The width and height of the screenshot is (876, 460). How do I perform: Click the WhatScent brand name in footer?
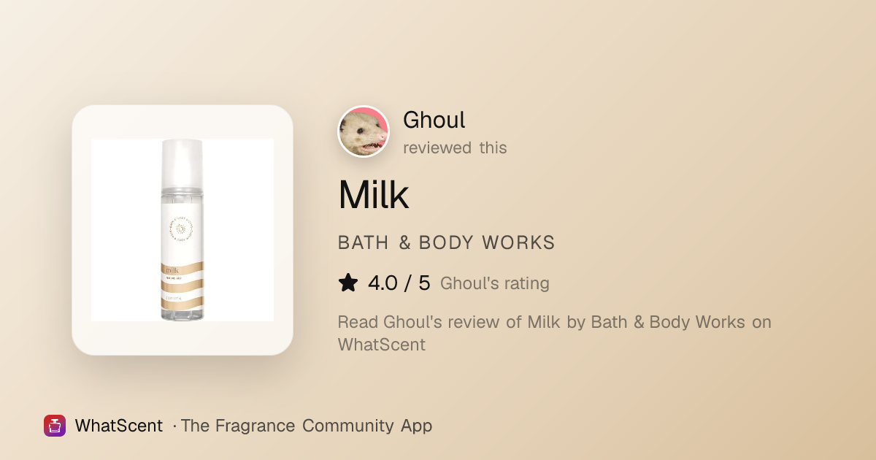tap(119, 426)
